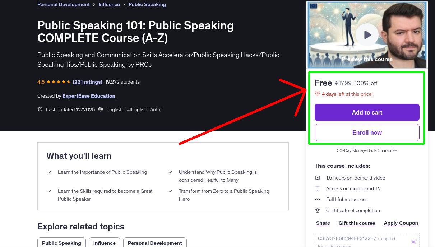
Task: Navigate to the Influence breadcrumb
Action: (109, 4)
